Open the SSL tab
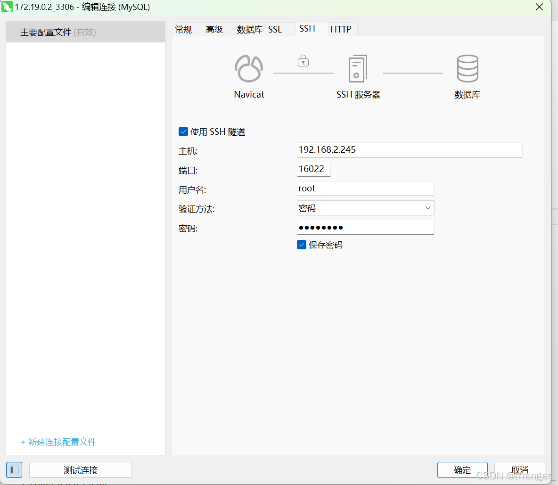 280,29
